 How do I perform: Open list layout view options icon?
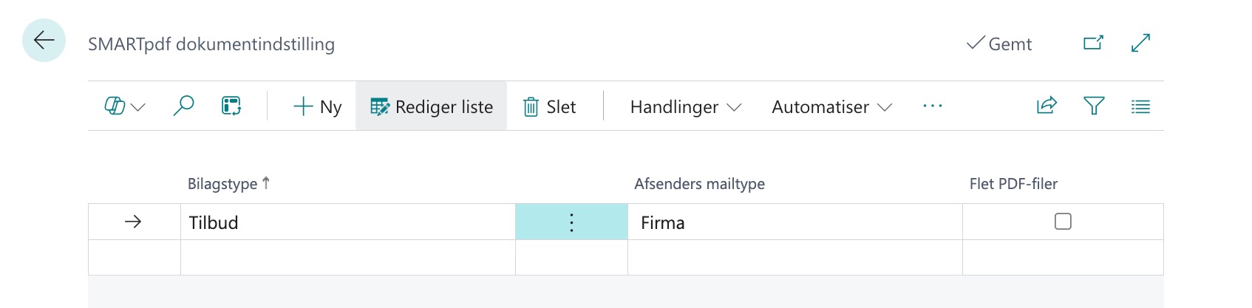(1140, 107)
